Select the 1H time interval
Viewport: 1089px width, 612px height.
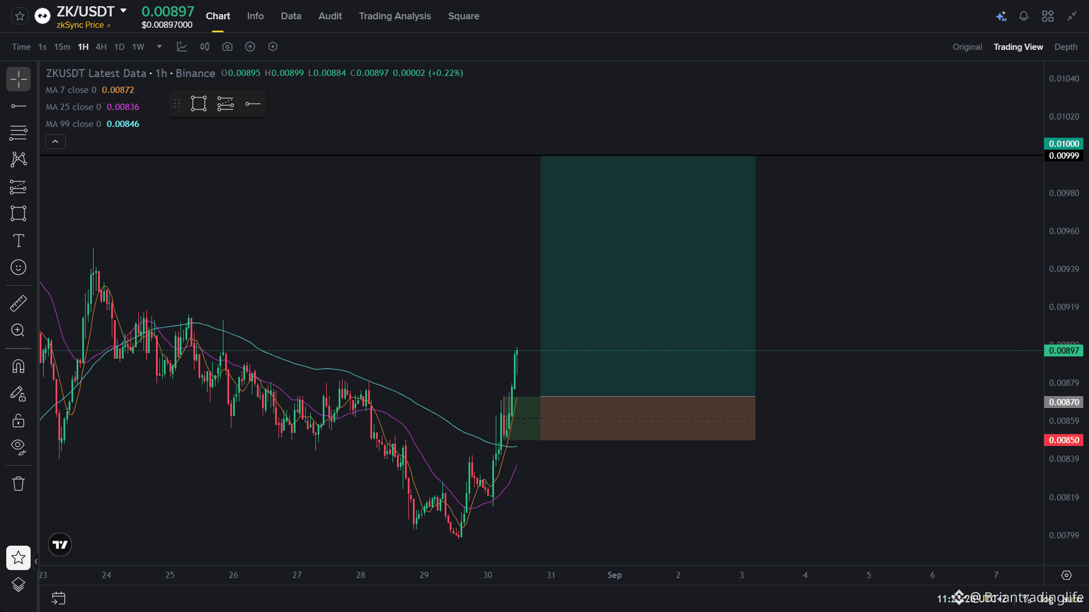point(83,47)
